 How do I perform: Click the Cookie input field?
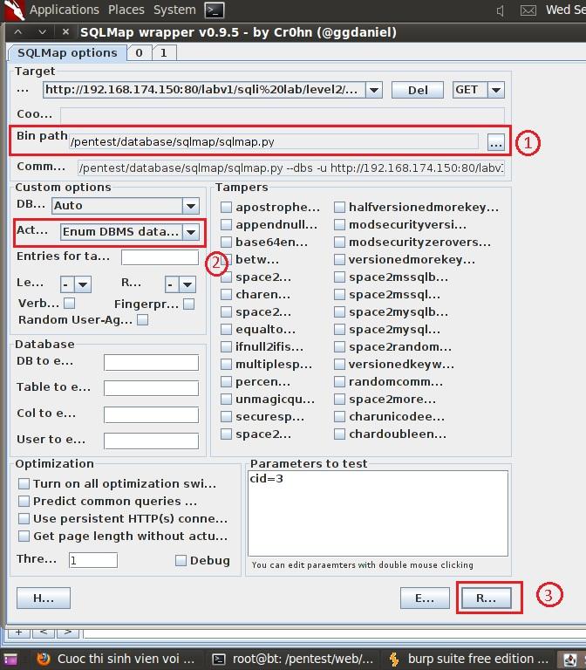283,115
